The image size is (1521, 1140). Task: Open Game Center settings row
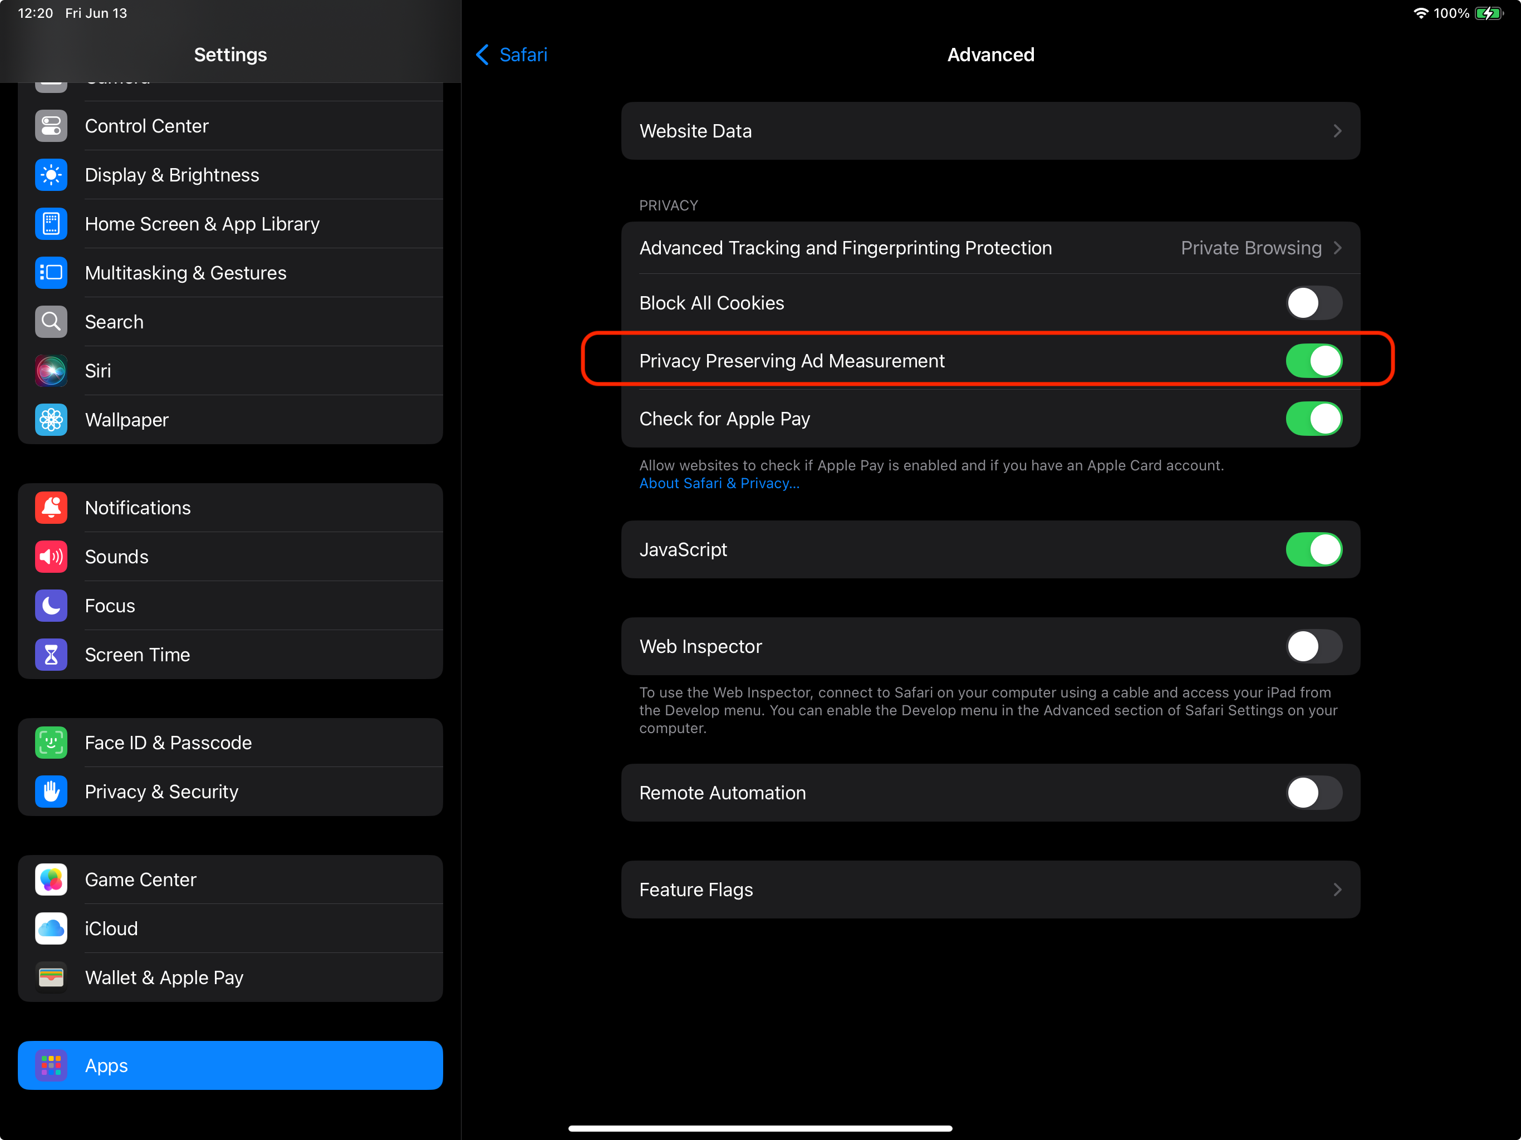point(230,879)
